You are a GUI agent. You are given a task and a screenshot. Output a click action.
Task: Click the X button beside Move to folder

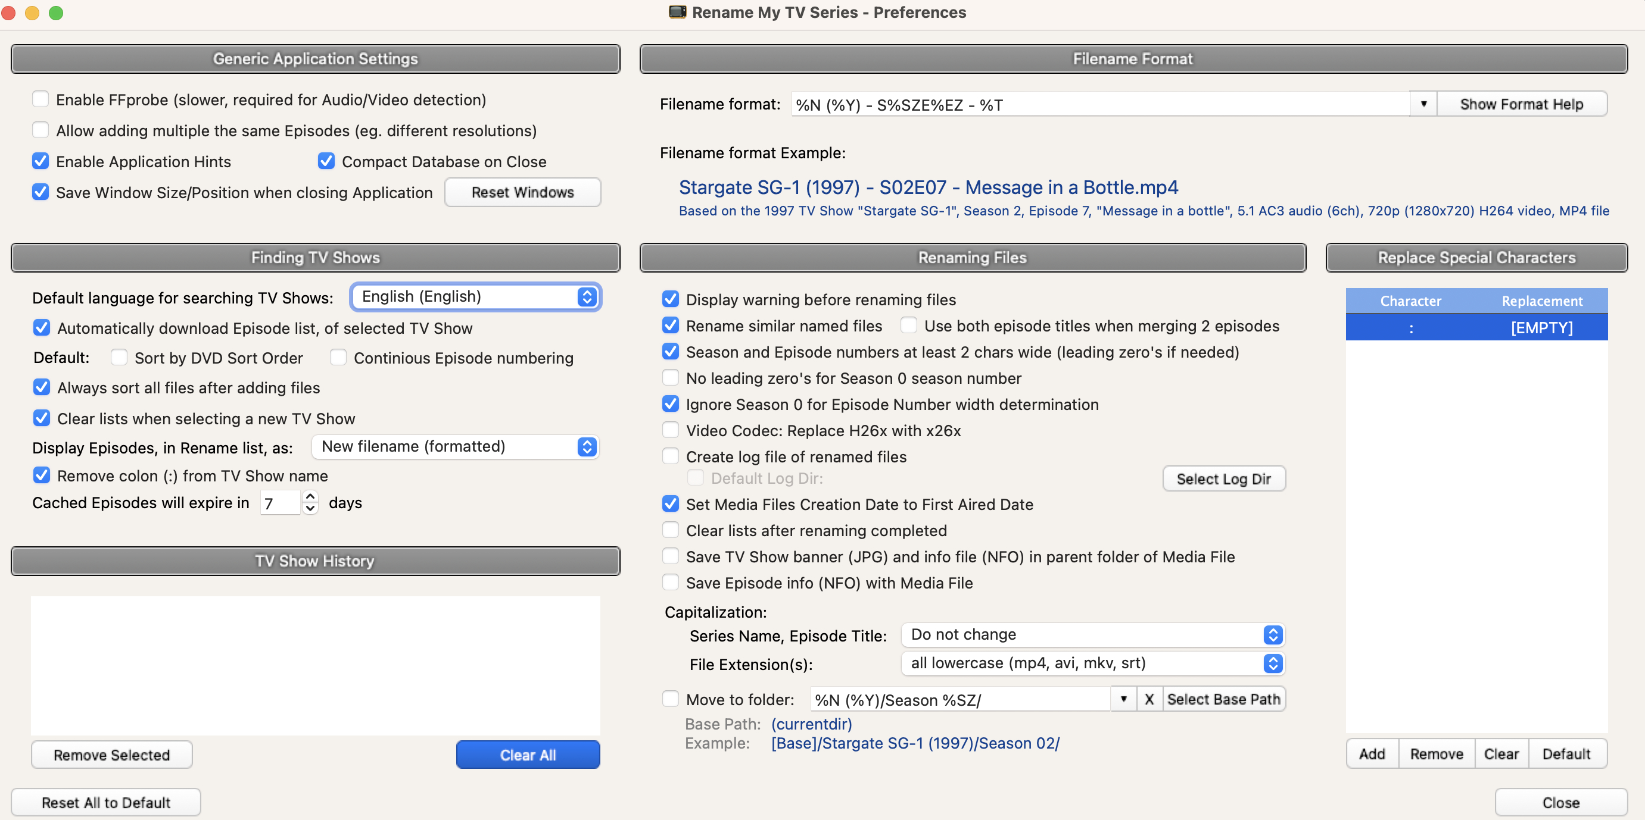point(1149,699)
